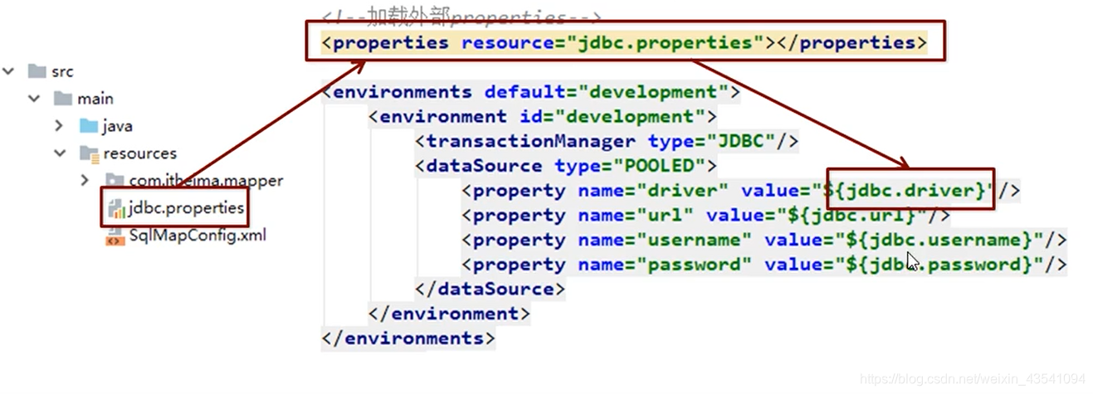Click the name="username" attribute
This screenshot has width=1093, height=394.
click(x=665, y=240)
